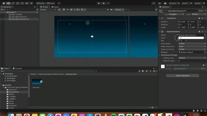Step one frame forward
The image size is (207, 116).
point(108,3)
